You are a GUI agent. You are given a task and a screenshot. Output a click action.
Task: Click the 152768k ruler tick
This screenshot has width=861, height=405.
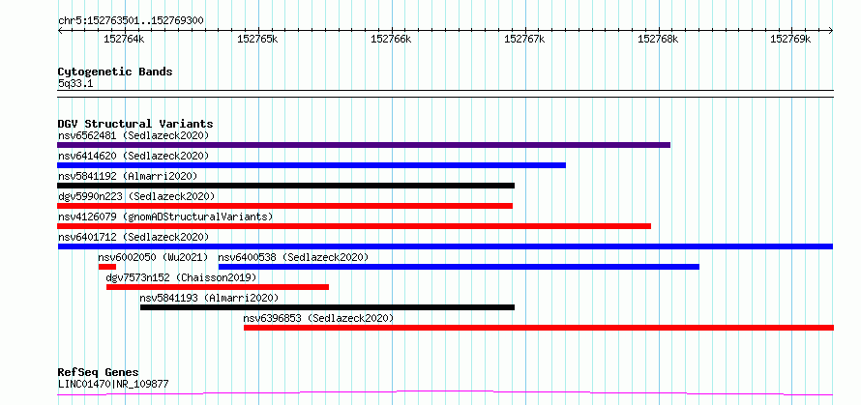(x=658, y=39)
